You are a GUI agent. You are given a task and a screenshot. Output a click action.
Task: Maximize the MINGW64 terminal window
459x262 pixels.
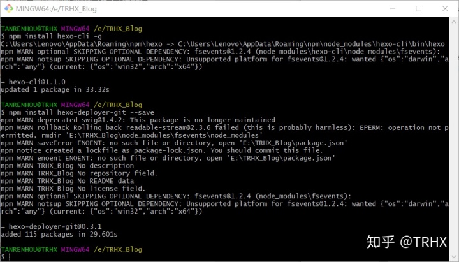point(419,8)
